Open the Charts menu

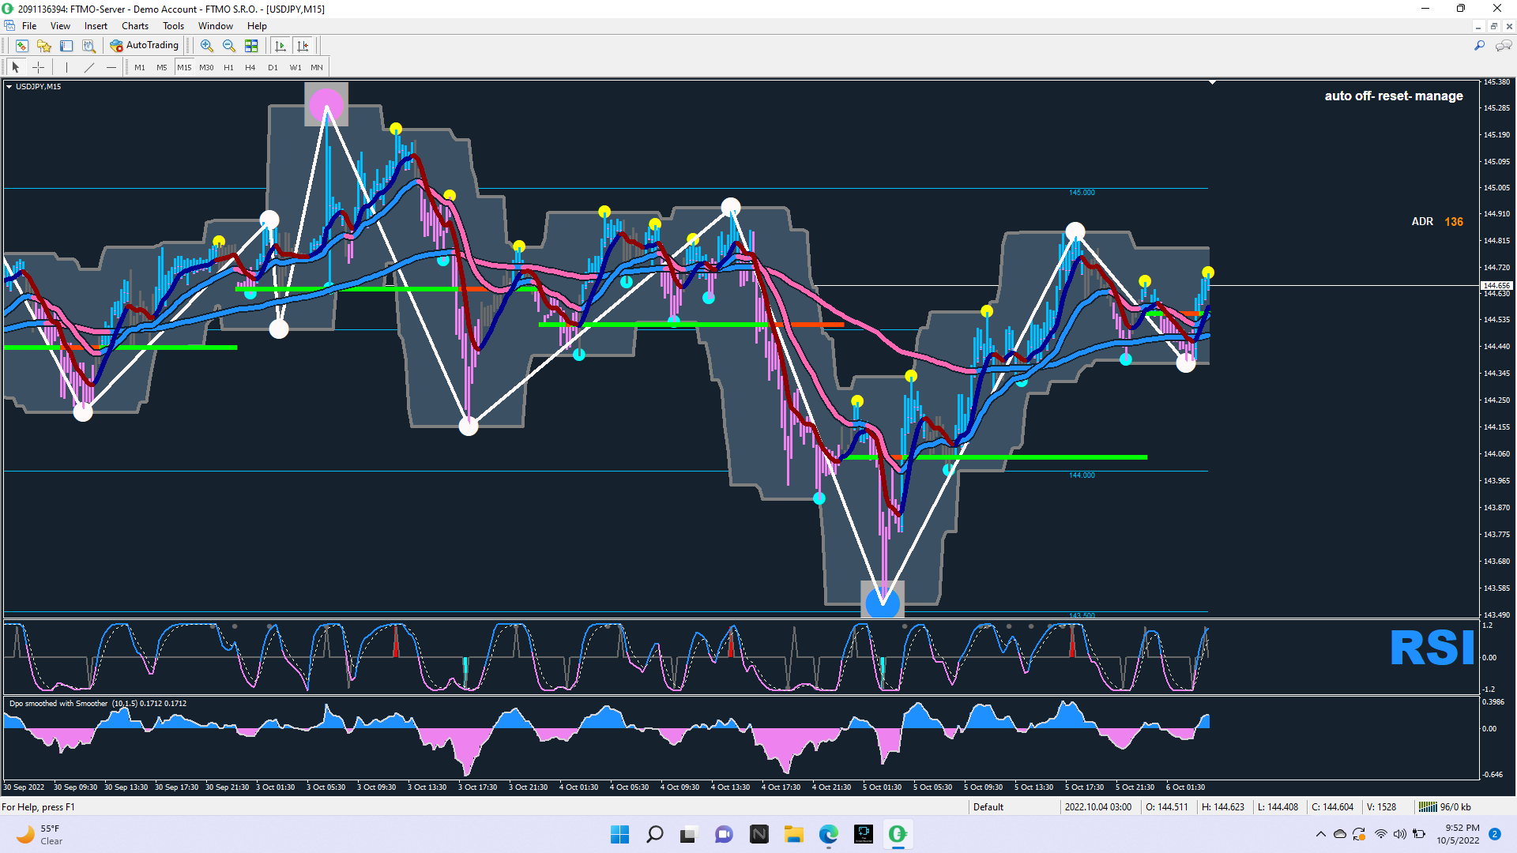134,26
